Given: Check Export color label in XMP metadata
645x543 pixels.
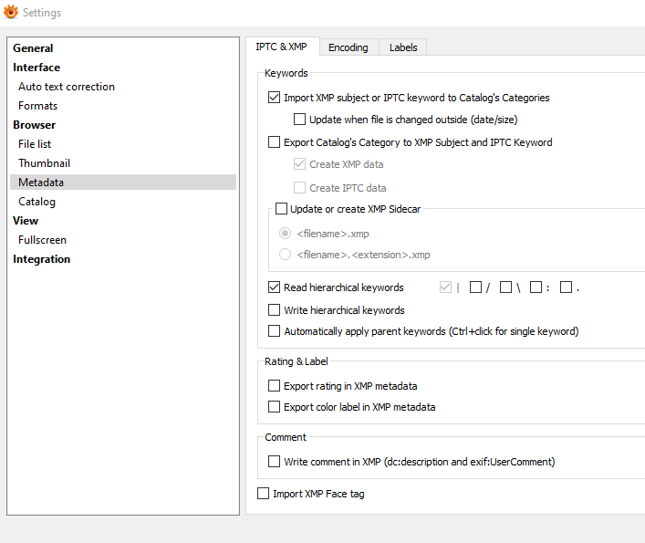Looking at the screenshot, I should pos(275,407).
